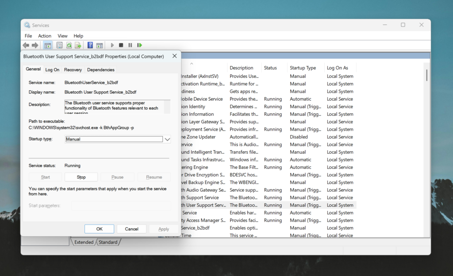Toggle the Show/Hide Action Pane toolbar icon
Screen dimensions: 453x276
[100, 45]
